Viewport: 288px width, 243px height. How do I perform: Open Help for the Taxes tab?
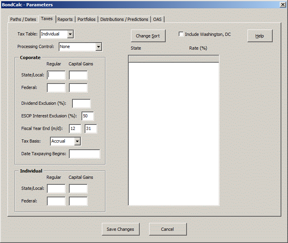click(260, 36)
